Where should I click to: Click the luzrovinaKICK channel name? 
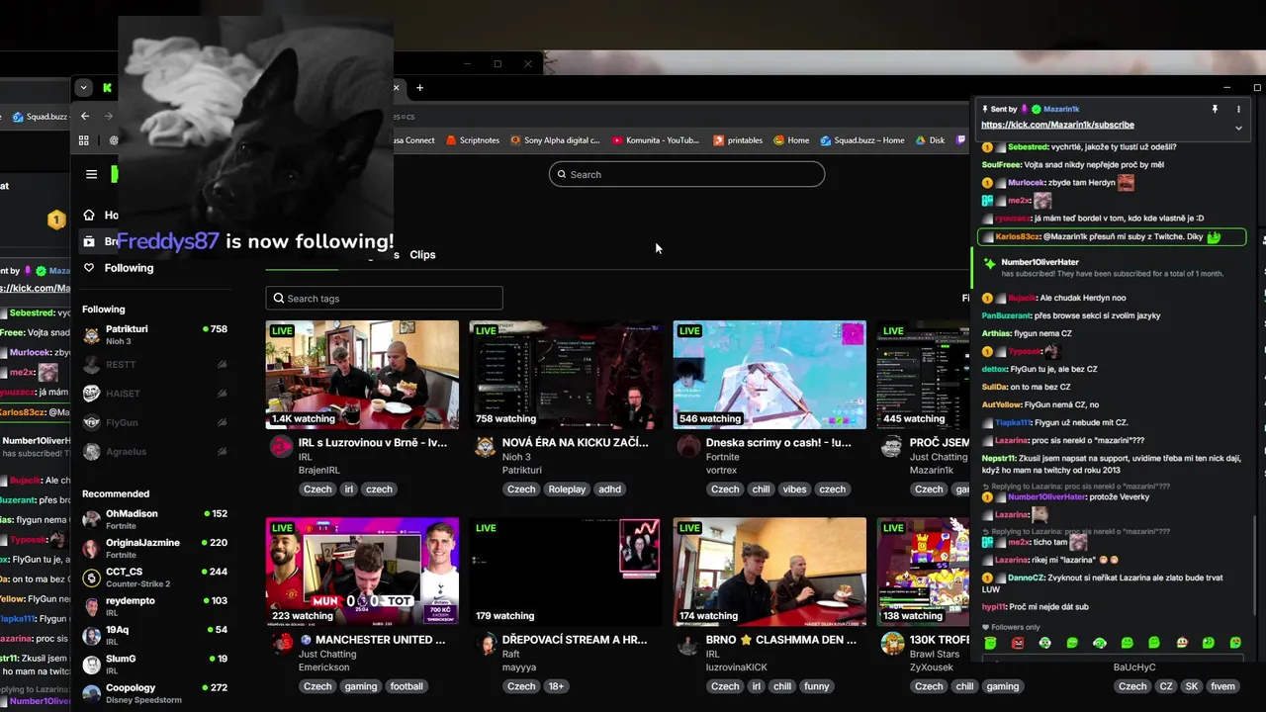737,667
